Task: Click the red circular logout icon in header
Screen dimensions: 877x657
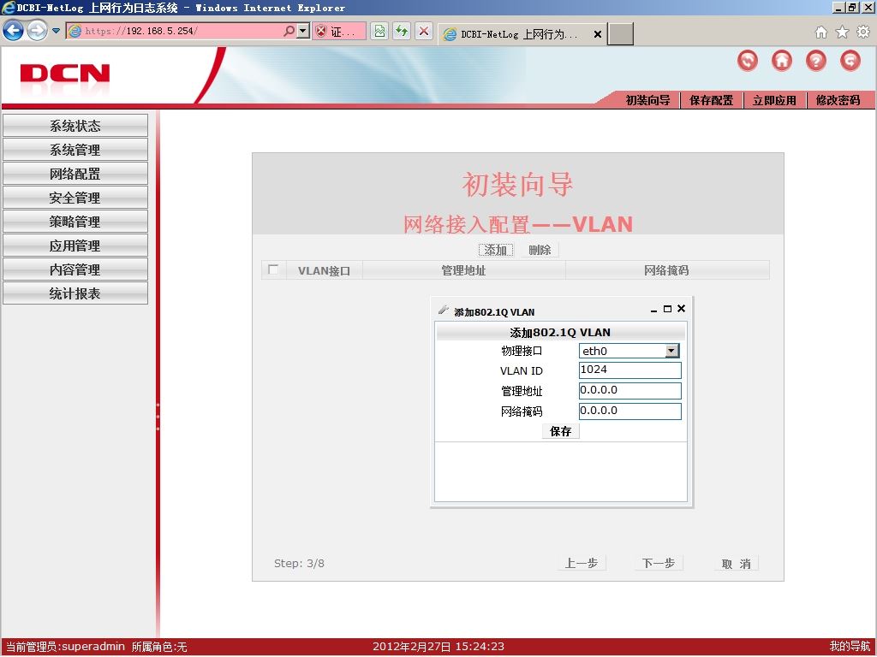Action: click(850, 61)
